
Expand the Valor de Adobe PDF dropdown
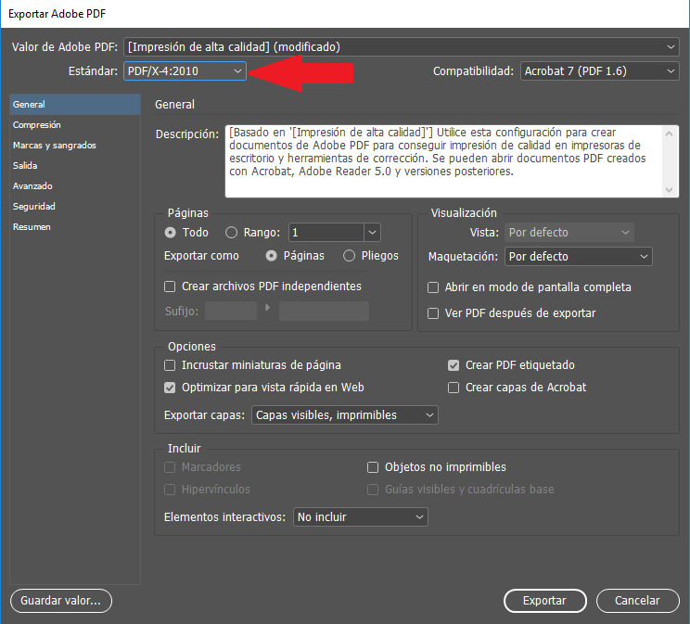pyautogui.click(x=401, y=46)
